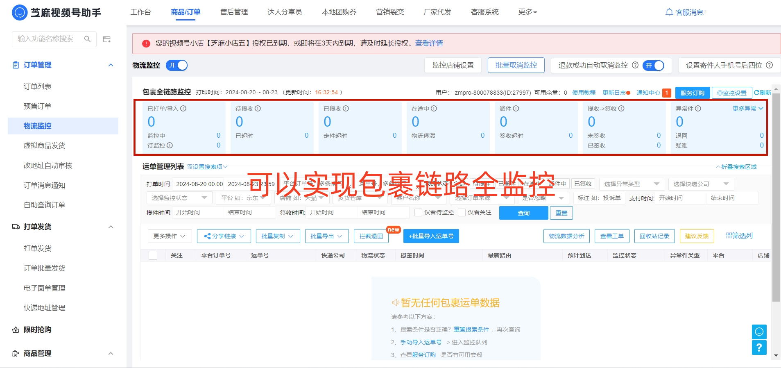Click the question mark help floating icon
Image resolution: width=781 pixels, height=368 pixels.
pyautogui.click(x=759, y=348)
